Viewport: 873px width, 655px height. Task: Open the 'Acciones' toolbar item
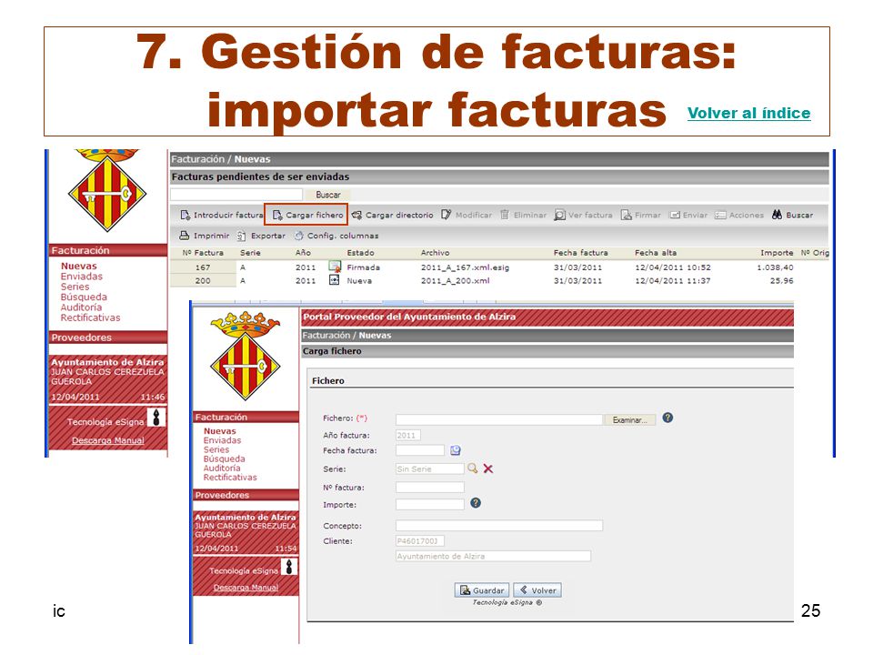pos(738,215)
